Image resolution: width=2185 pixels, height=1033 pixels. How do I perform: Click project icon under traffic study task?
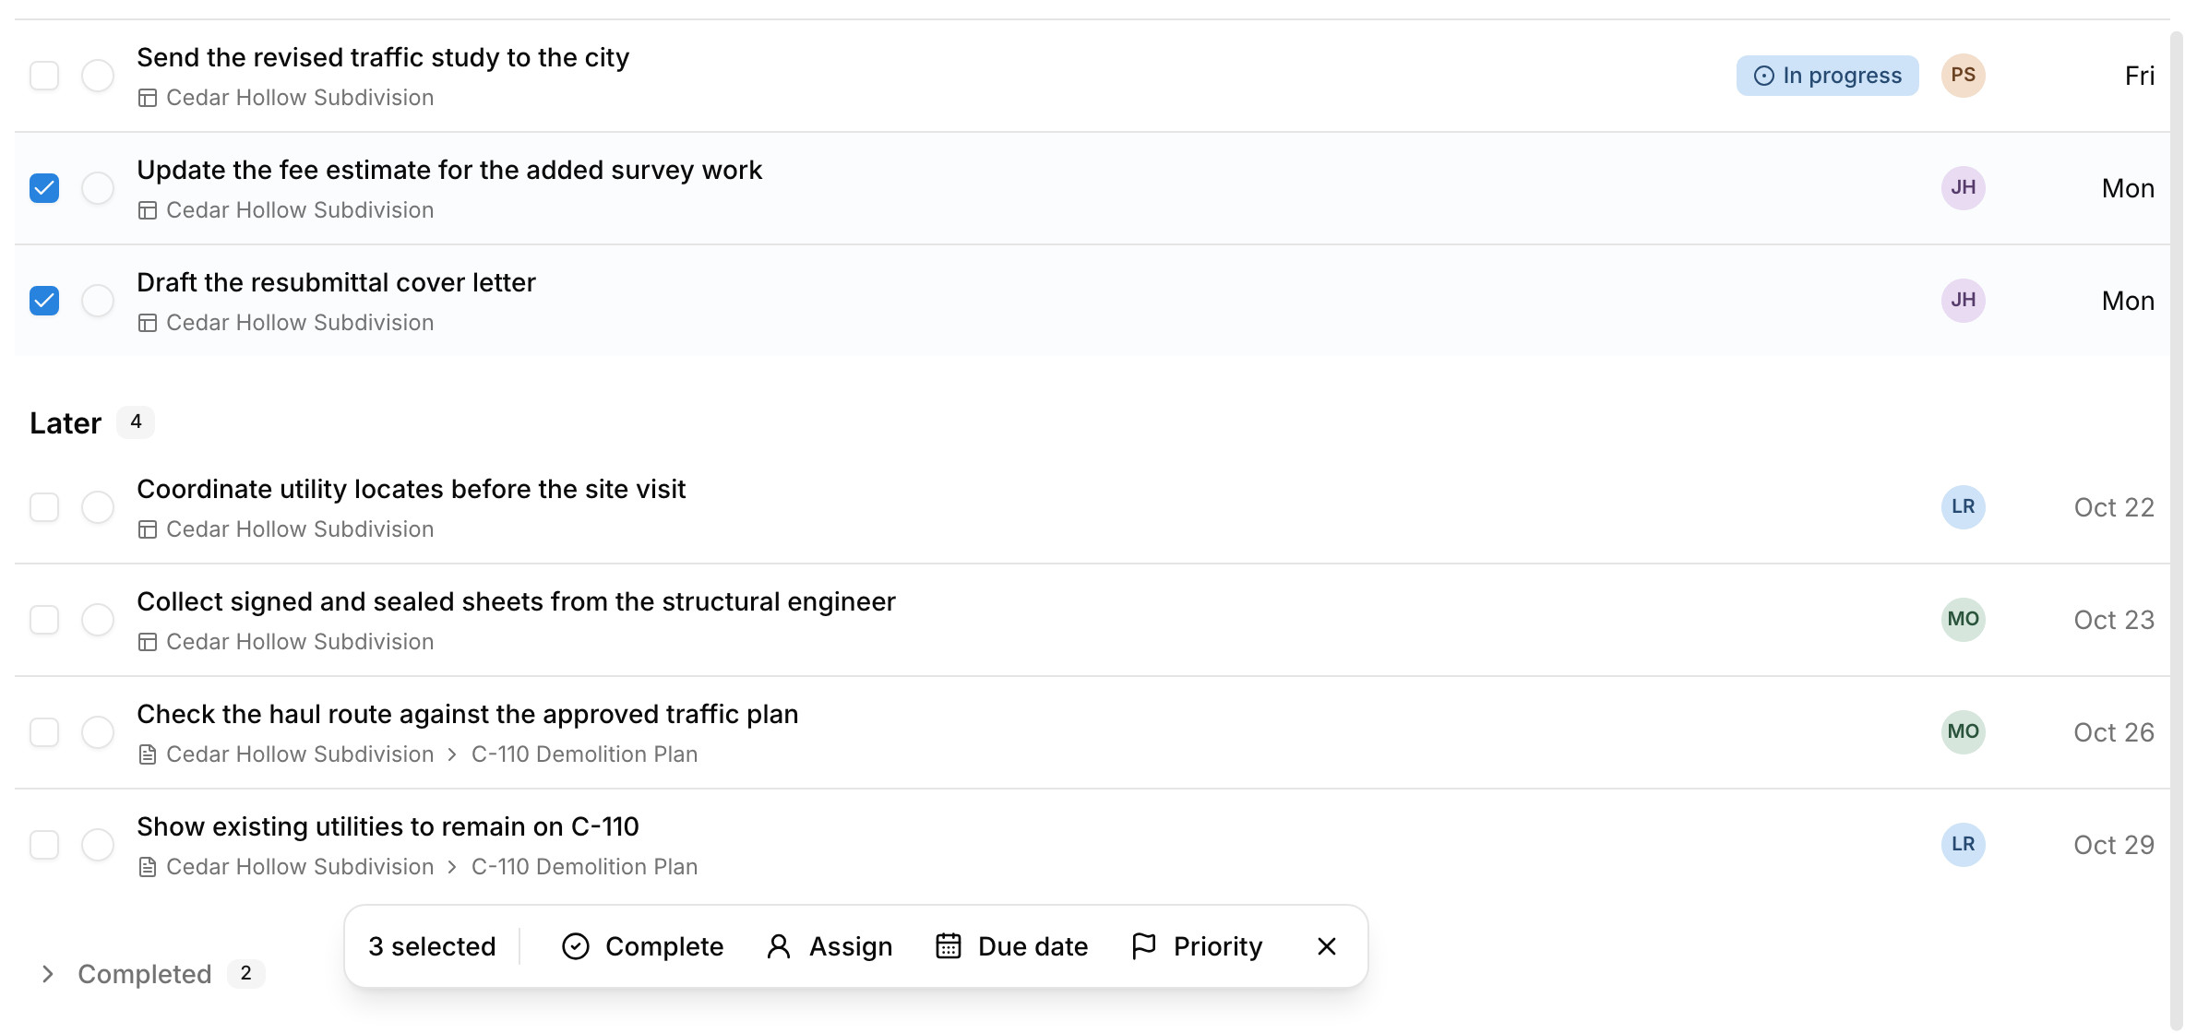[x=148, y=98]
